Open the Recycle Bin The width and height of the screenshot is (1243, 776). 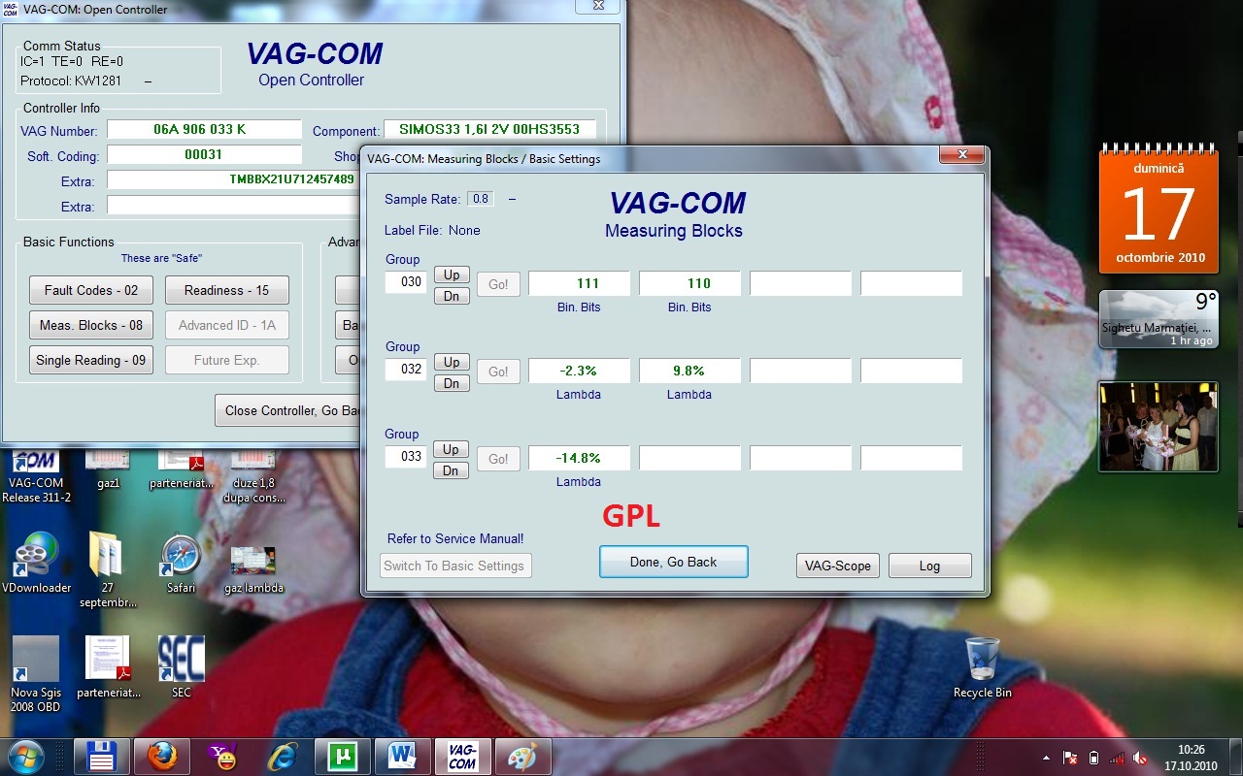click(982, 667)
